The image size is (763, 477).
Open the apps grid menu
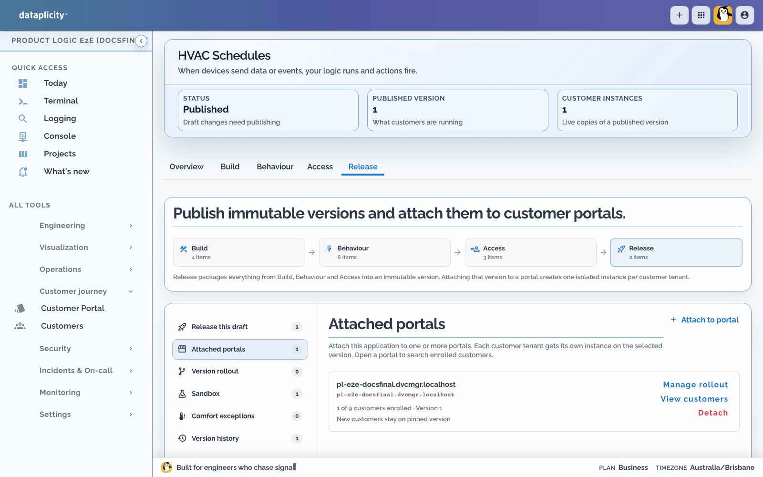coord(701,15)
